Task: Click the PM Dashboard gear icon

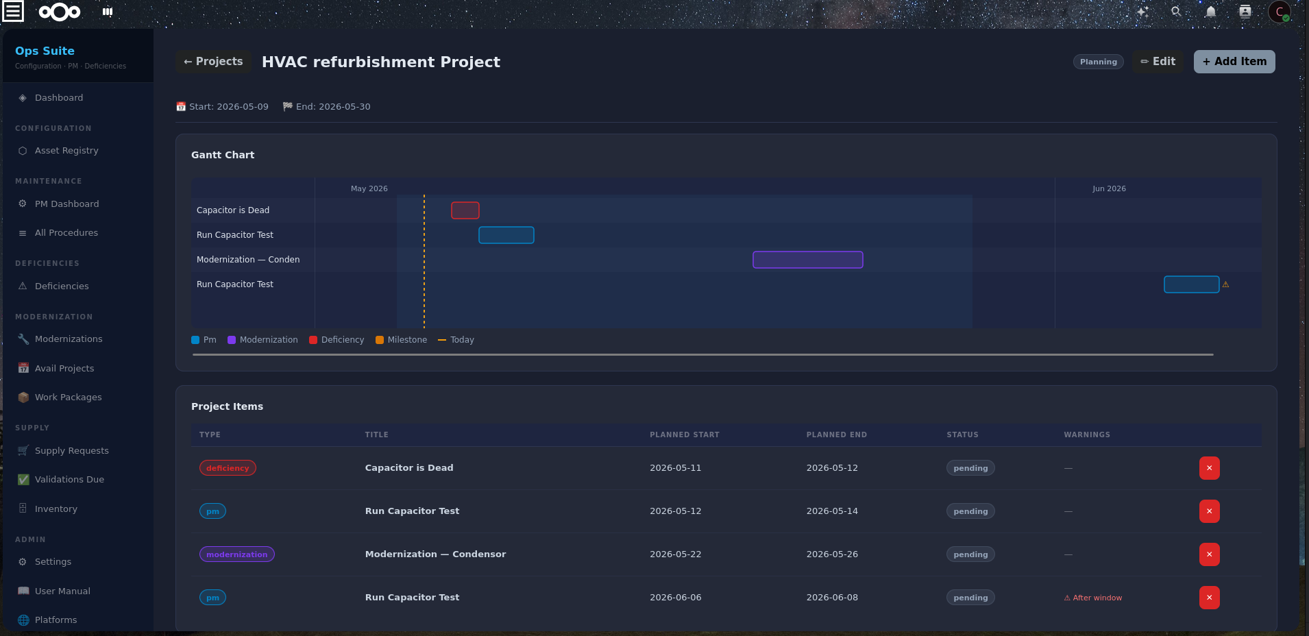Action: click(x=23, y=204)
